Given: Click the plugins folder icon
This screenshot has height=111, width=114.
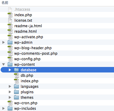Looking at the screenshot, I should [16, 92].
